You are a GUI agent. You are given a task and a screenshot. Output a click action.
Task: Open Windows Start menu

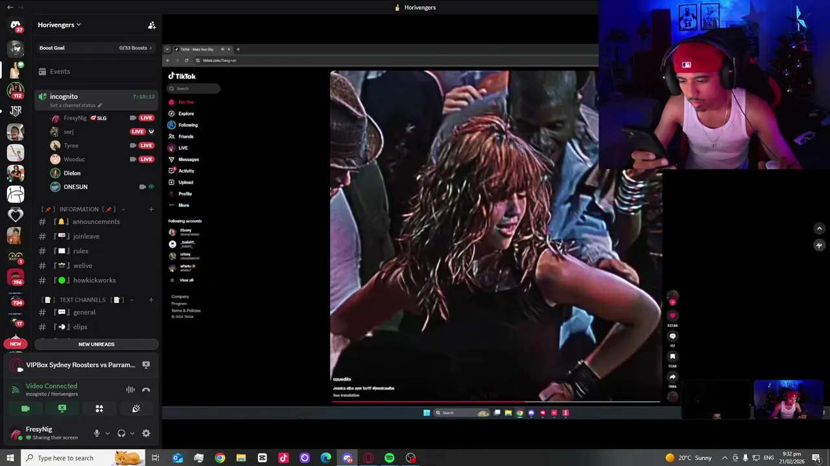10,458
